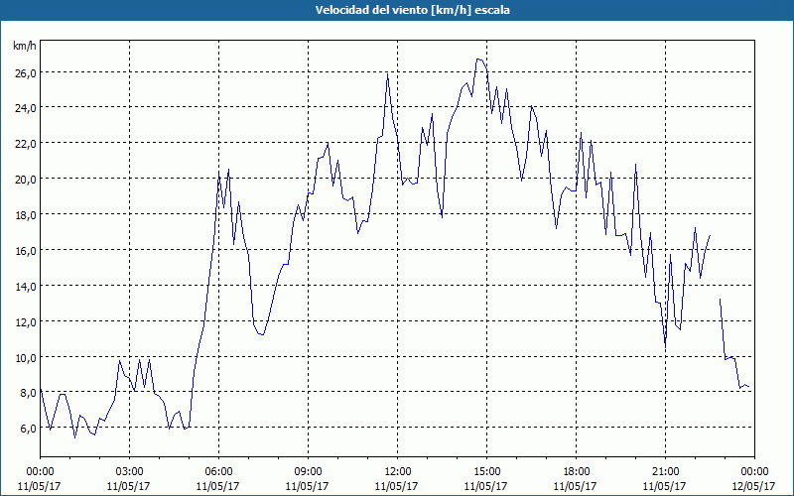
Task: Click the 14,0 y-axis value
Action: [x=25, y=287]
